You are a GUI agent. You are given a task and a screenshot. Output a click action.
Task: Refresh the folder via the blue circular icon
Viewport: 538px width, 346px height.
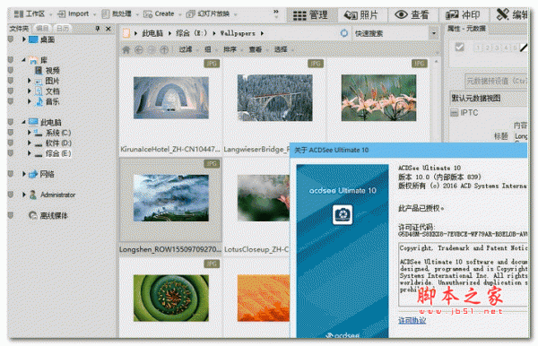point(343,33)
